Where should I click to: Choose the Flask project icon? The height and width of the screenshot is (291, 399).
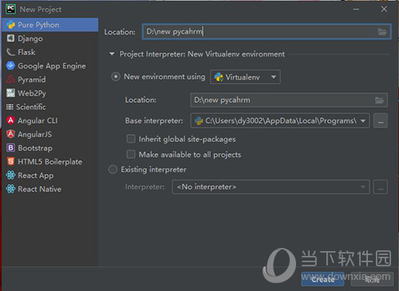[10, 52]
